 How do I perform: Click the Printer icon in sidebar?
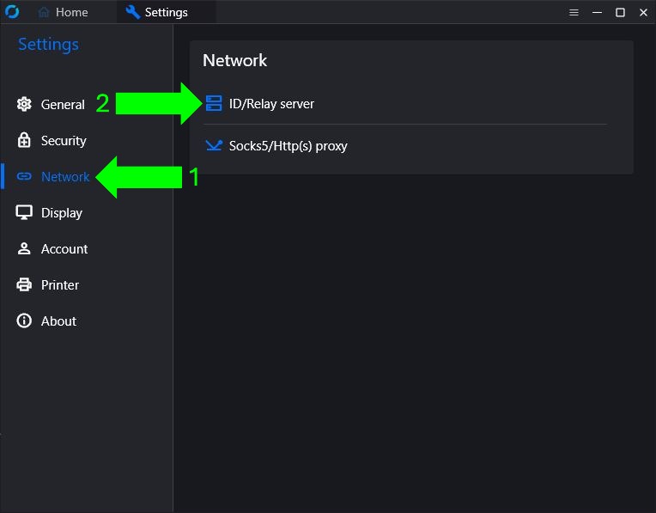24,284
